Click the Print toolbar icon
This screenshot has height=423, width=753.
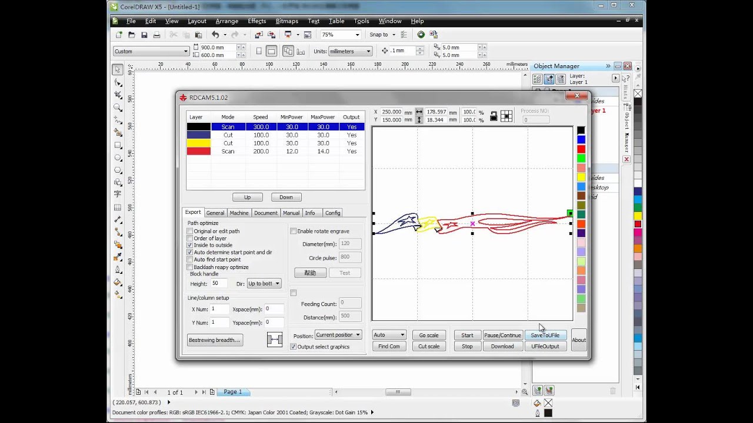156,35
